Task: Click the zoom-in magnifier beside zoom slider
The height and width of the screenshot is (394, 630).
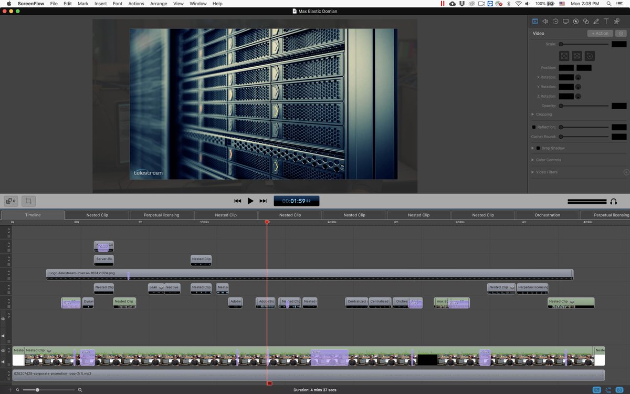Action: click(80, 390)
